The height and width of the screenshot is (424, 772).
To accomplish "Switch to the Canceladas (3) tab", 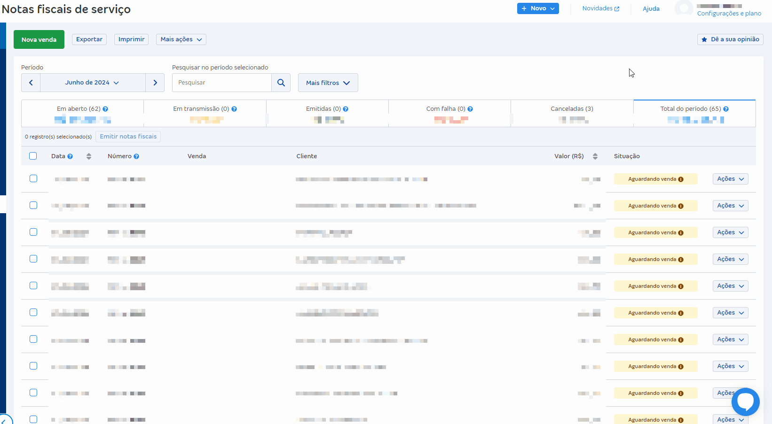I will tap(572, 109).
